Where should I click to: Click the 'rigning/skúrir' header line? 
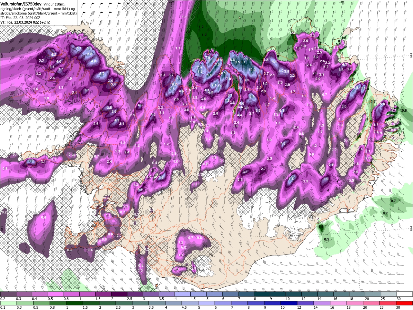point(38,9)
